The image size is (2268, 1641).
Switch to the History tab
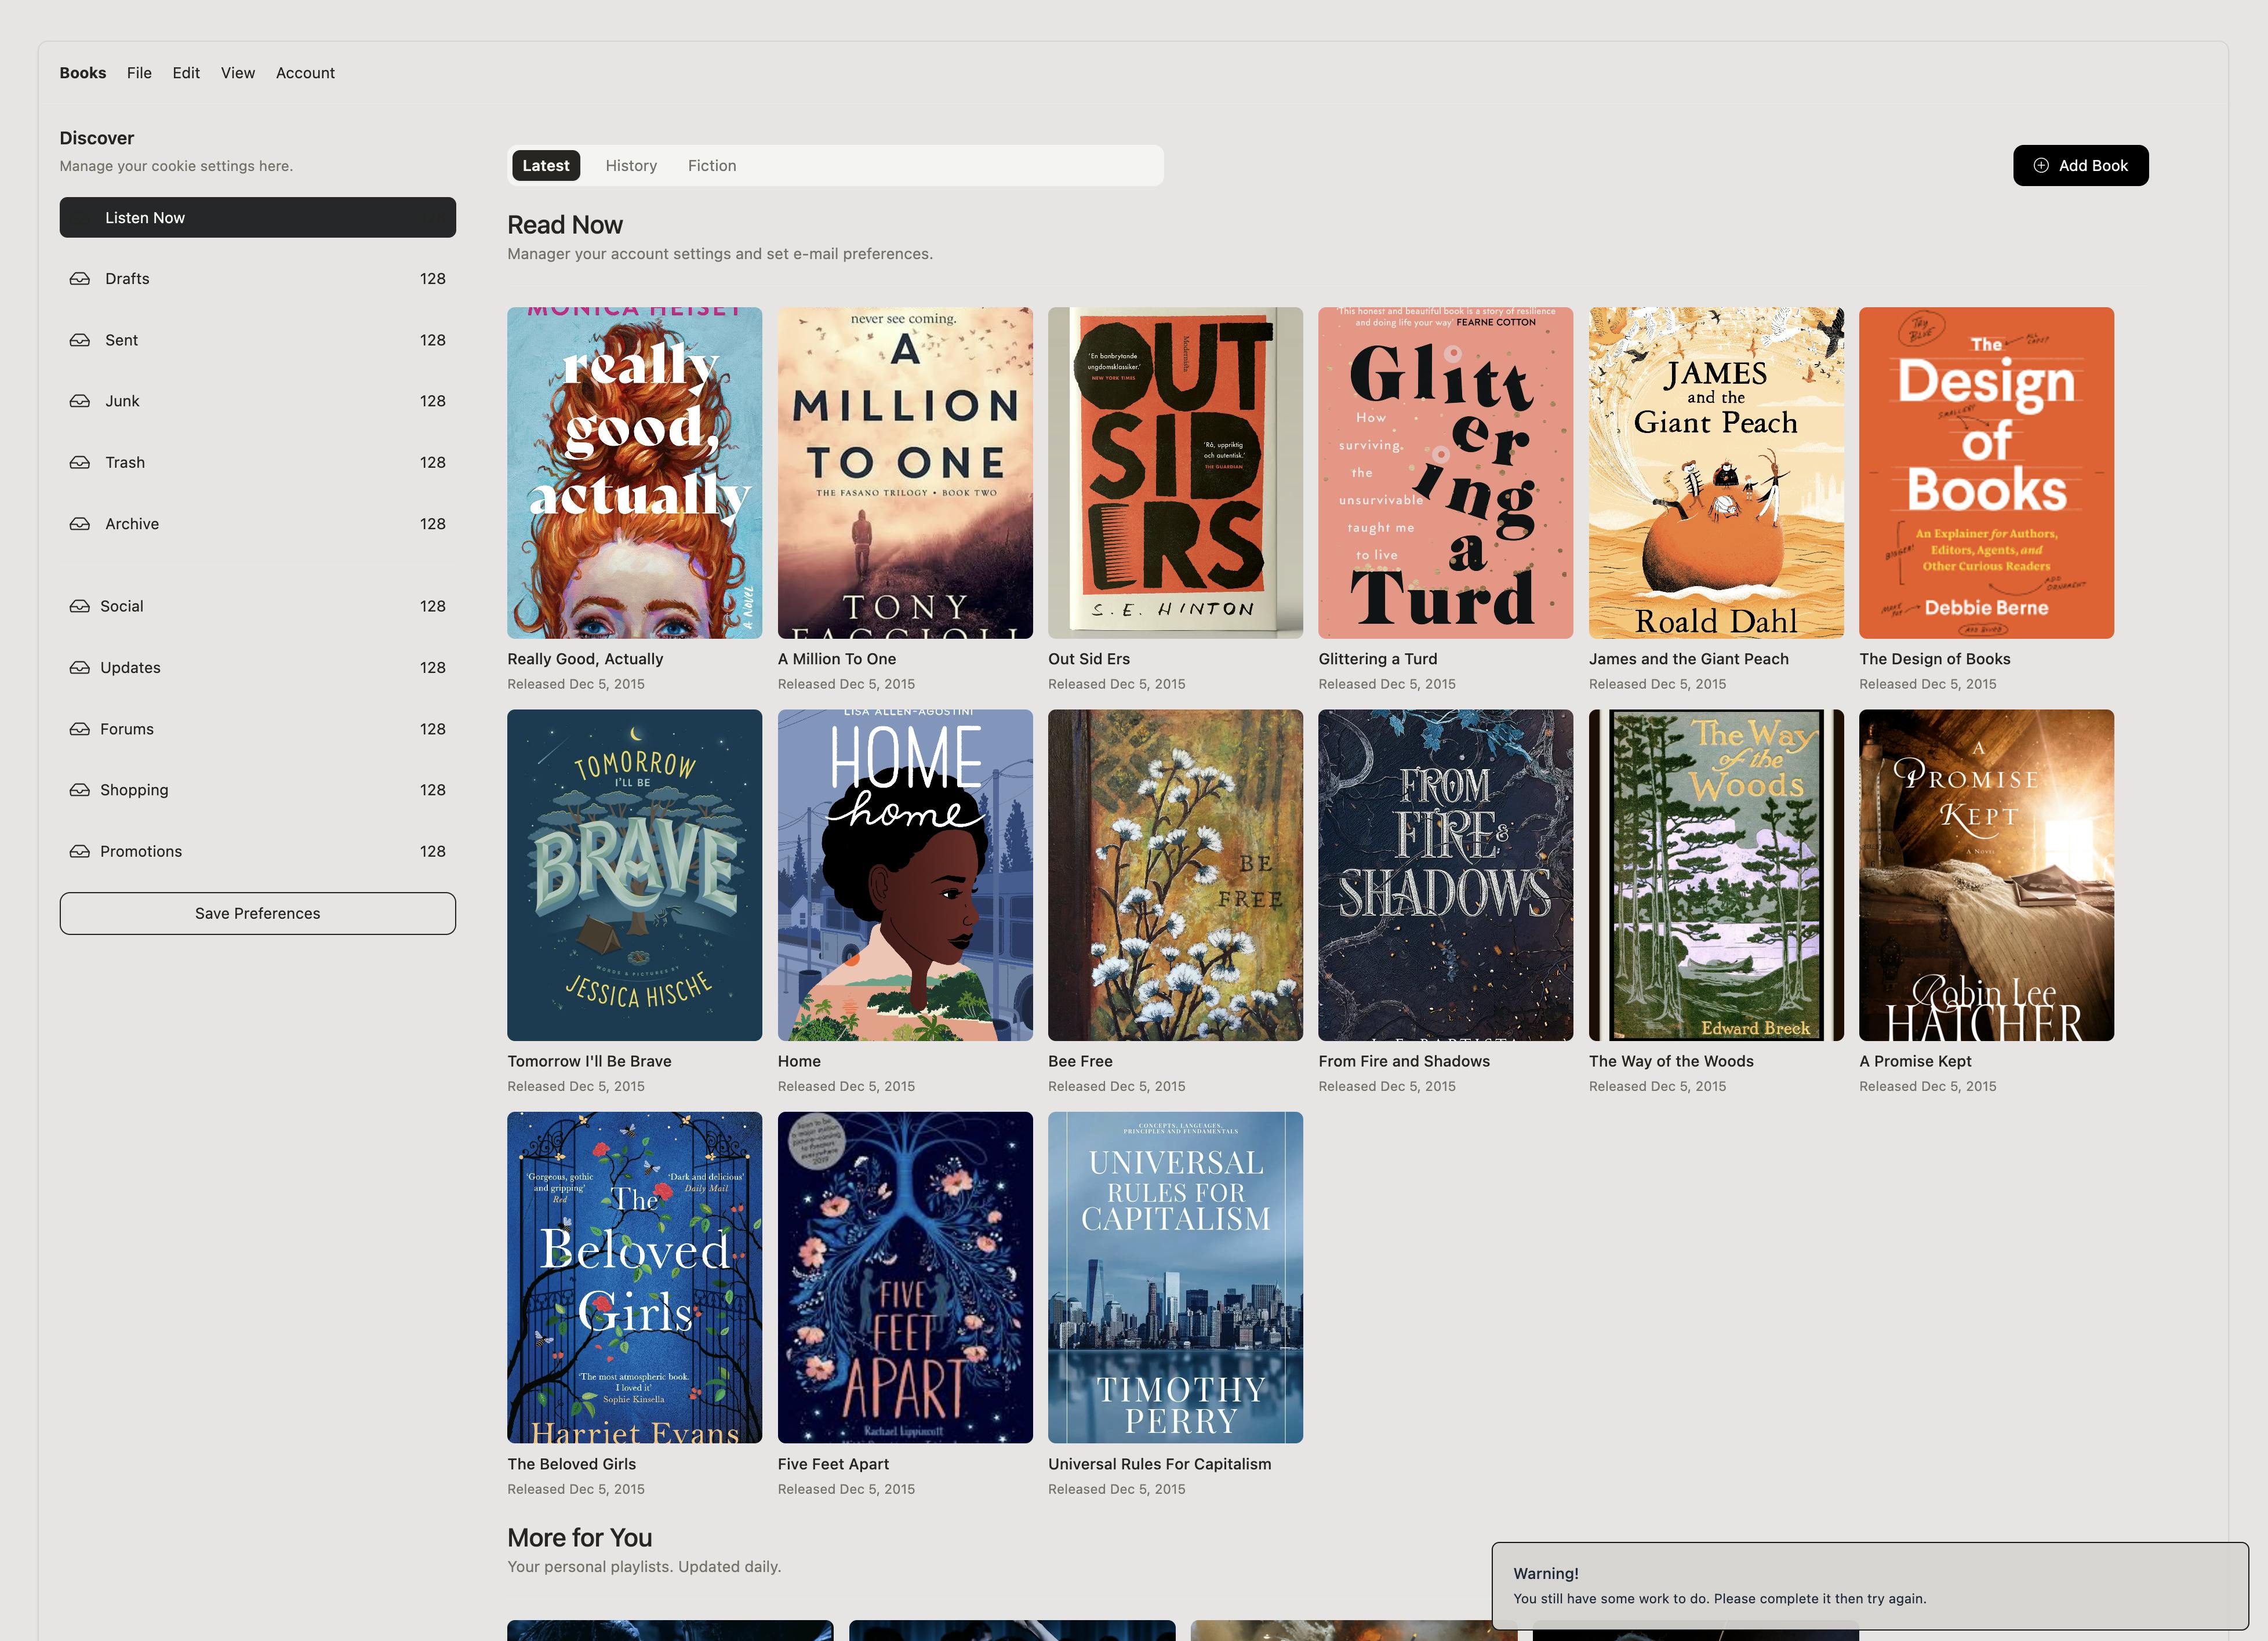(x=631, y=166)
